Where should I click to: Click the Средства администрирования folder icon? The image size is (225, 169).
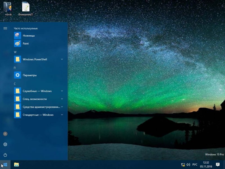(x=17, y=107)
